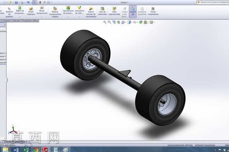Viewport: 229px width, 152px height.
Task: Open dropdown arrow next to Save icon
Action: tap(19, 3)
